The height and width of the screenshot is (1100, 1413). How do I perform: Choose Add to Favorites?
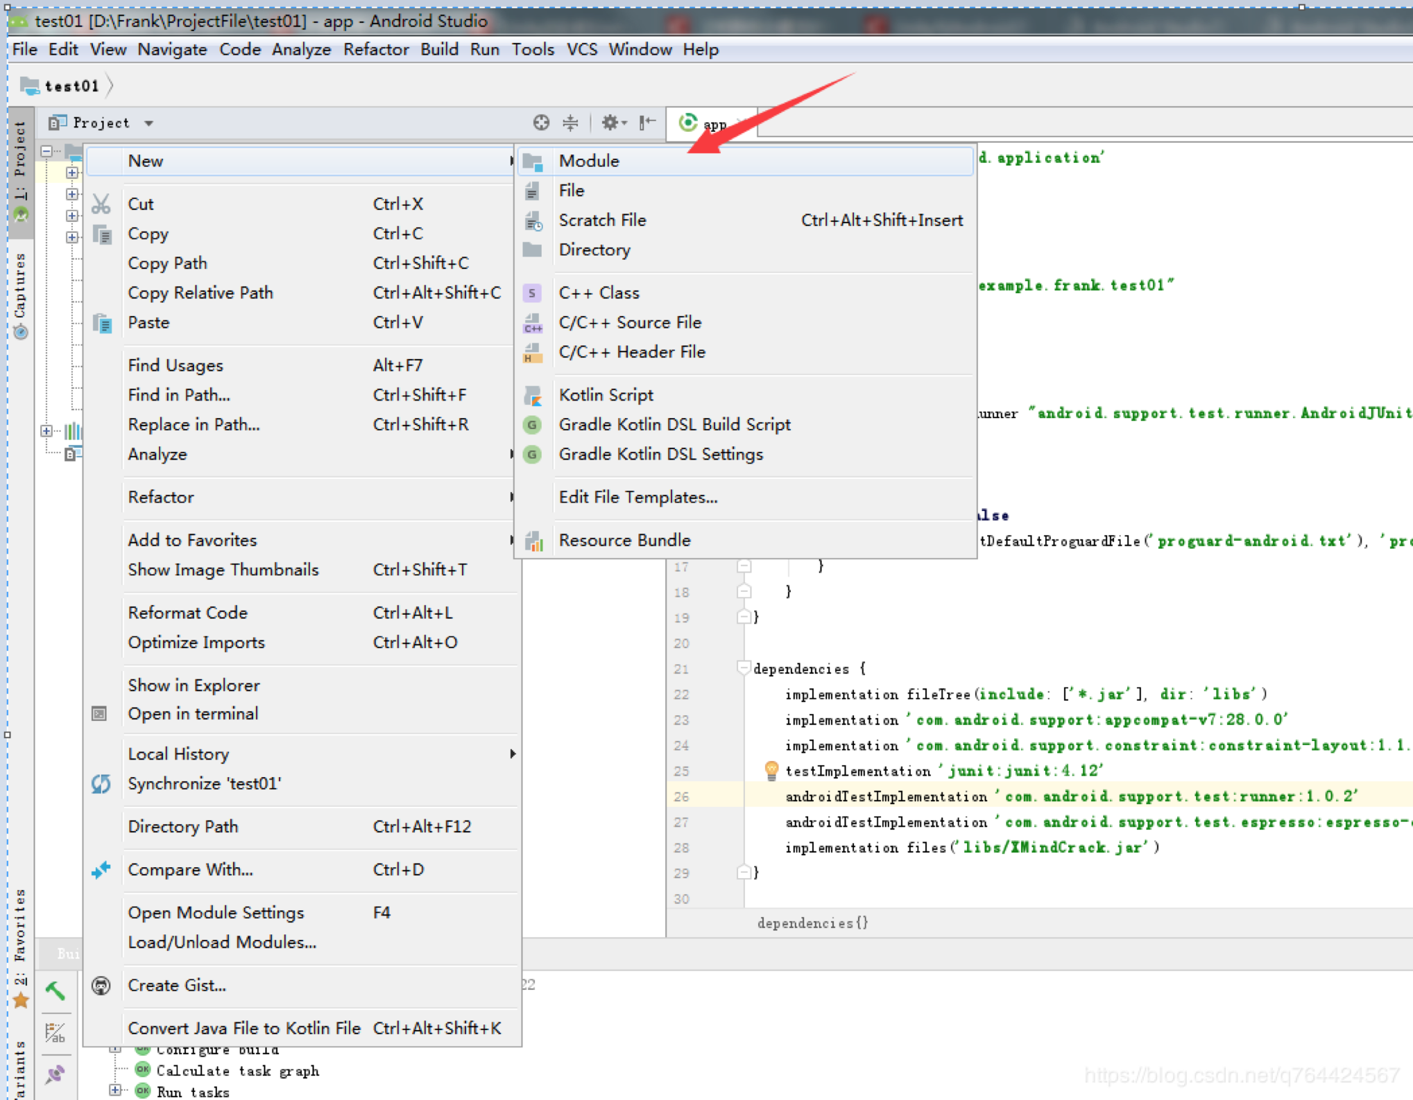[300, 541]
